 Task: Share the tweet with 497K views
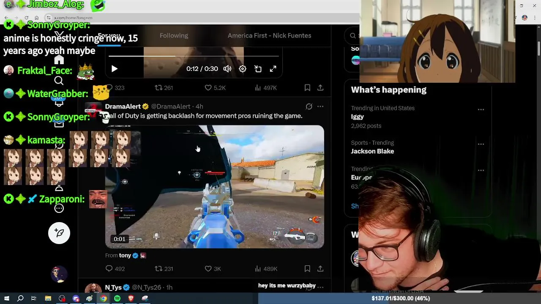click(x=320, y=88)
